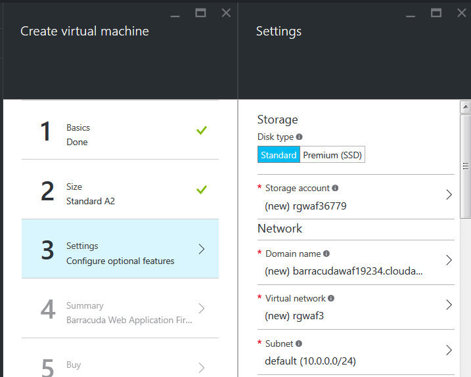Open step 4 Summary
Viewport: 471px width, 377px height.
[x=120, y=308]
